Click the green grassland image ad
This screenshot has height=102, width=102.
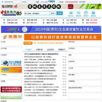(x=11, y=96)
